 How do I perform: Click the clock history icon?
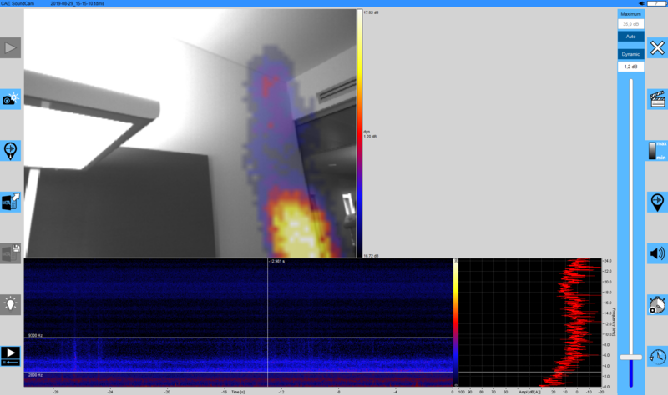pyautogui.click(x=657, y=356)
